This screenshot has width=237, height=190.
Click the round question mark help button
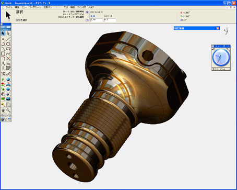click(x=87, y=20)
